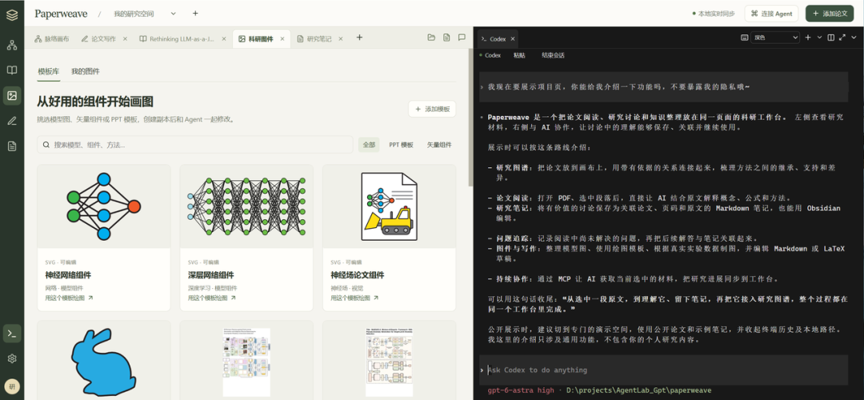Add new terminal with plus icon
Image resolution: width=864 pixels, height=400 pixels.
(x=808, y=38)
